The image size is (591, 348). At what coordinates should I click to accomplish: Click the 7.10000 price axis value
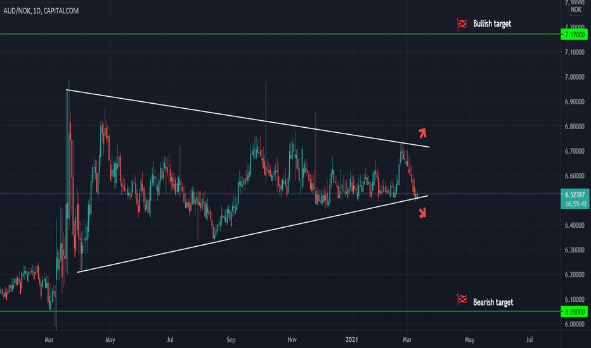pos(575,53)
